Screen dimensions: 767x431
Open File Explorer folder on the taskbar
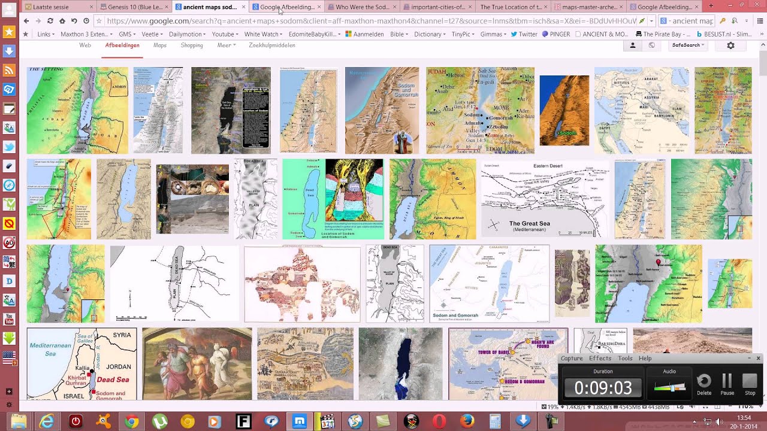19,421
